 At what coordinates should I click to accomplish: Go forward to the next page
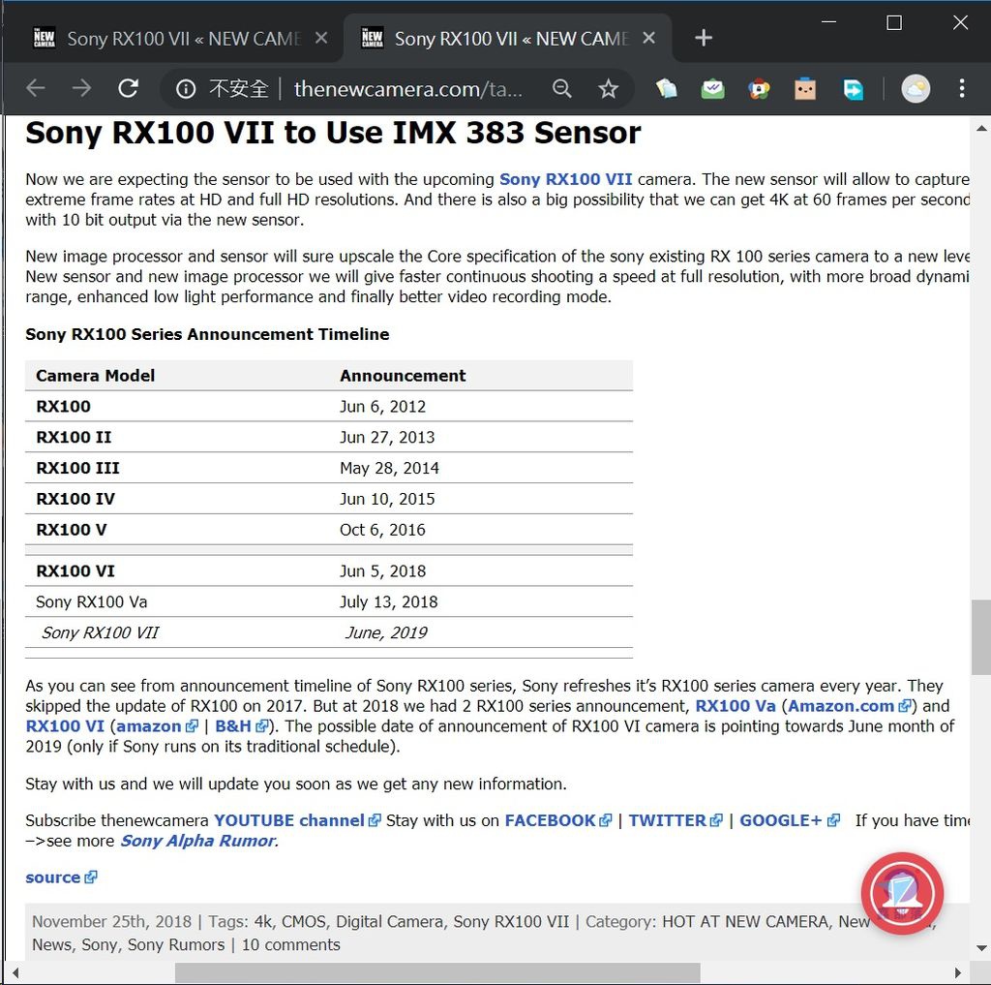pyautogui.click(x=81, y=88)
